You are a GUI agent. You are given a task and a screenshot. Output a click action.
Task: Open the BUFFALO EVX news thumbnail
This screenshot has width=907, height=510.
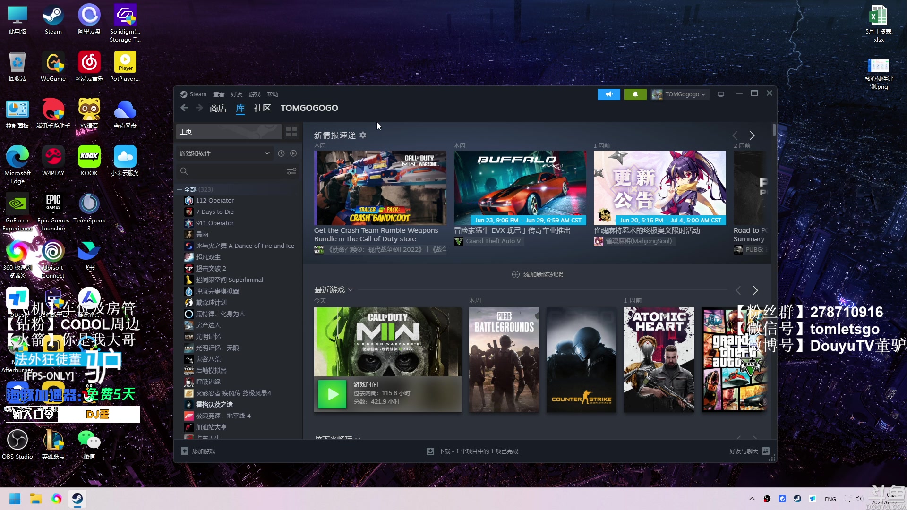(520, 188)
